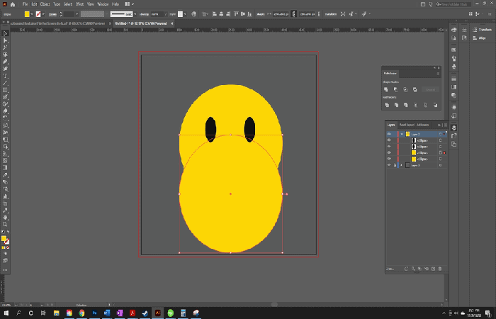Click the Crop pathfinder icon

point(415,105)
